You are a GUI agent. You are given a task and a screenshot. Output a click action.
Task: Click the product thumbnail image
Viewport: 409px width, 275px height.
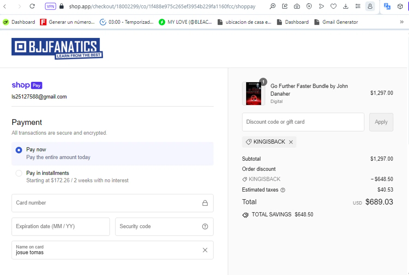254,93
